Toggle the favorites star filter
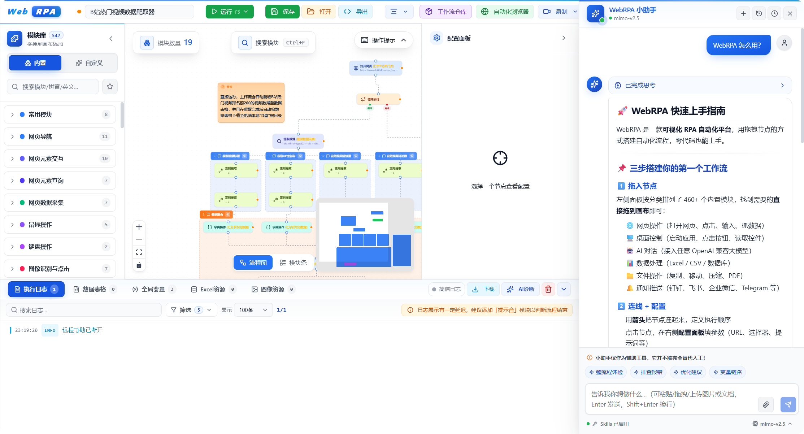This screenshot has height=434, width=804. pos(110,87)
